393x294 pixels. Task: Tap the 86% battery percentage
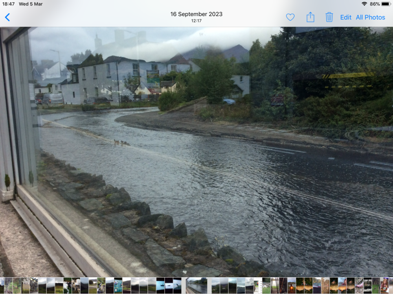tap(375, 4)
